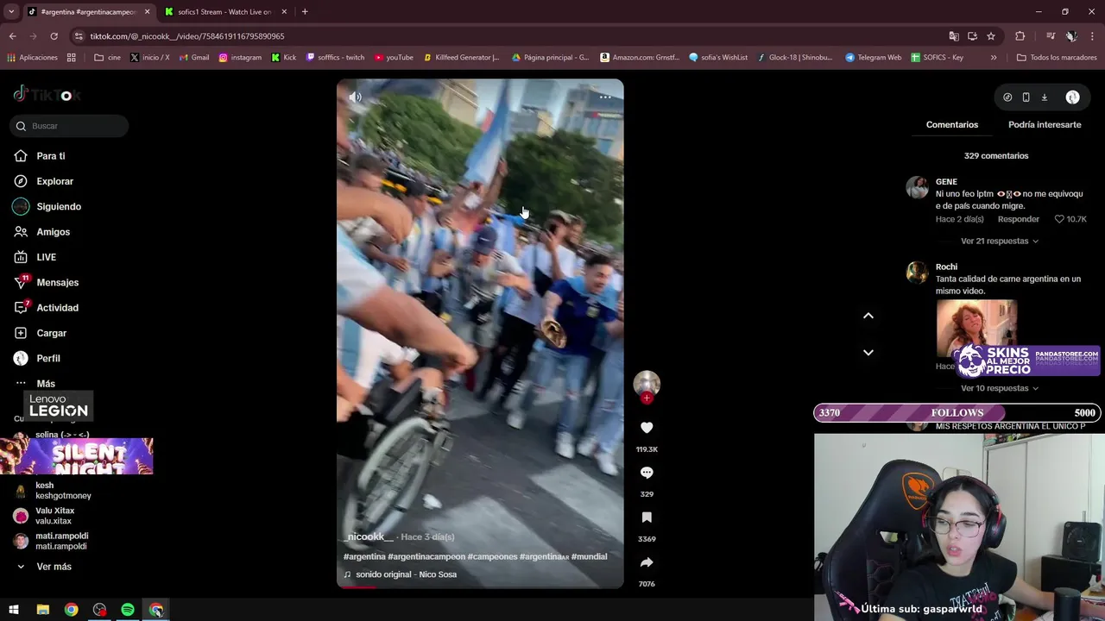Open a new browser tab
The width and height of the screenshot is (1105, 621).
[x=305, y=12]
